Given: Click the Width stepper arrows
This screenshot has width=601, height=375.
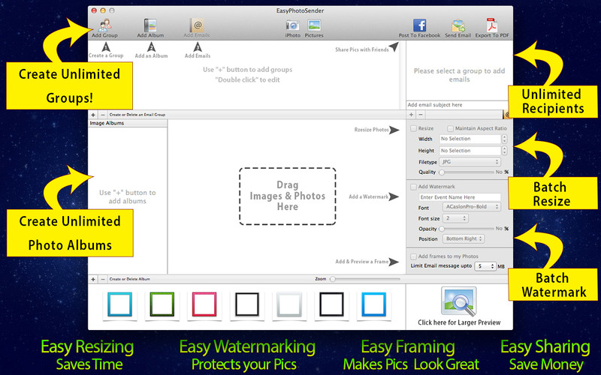Looking at the screenshot, I should click(504, 139).
